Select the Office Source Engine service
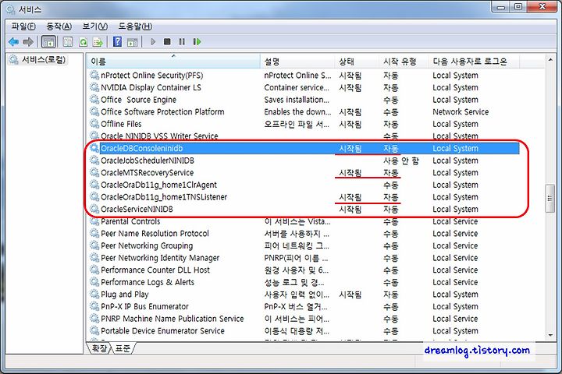562x374 pixels. click(304, 100)
